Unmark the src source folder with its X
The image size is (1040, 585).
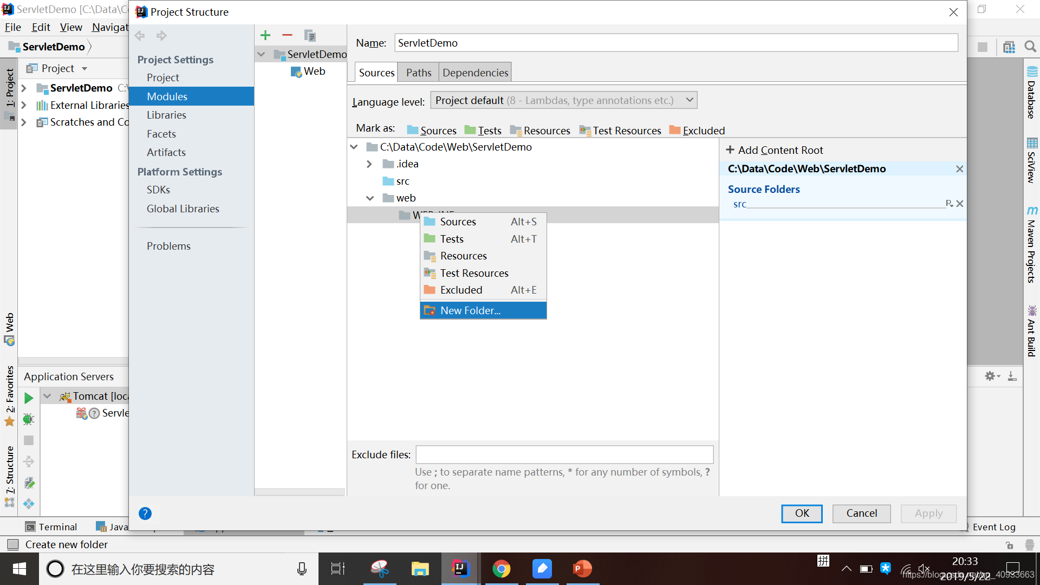[x=960, y=204]
